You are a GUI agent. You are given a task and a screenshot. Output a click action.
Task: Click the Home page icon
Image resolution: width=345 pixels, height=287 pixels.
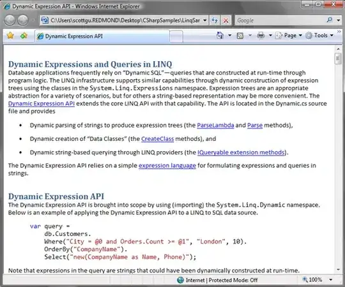[x=220, y=35]
